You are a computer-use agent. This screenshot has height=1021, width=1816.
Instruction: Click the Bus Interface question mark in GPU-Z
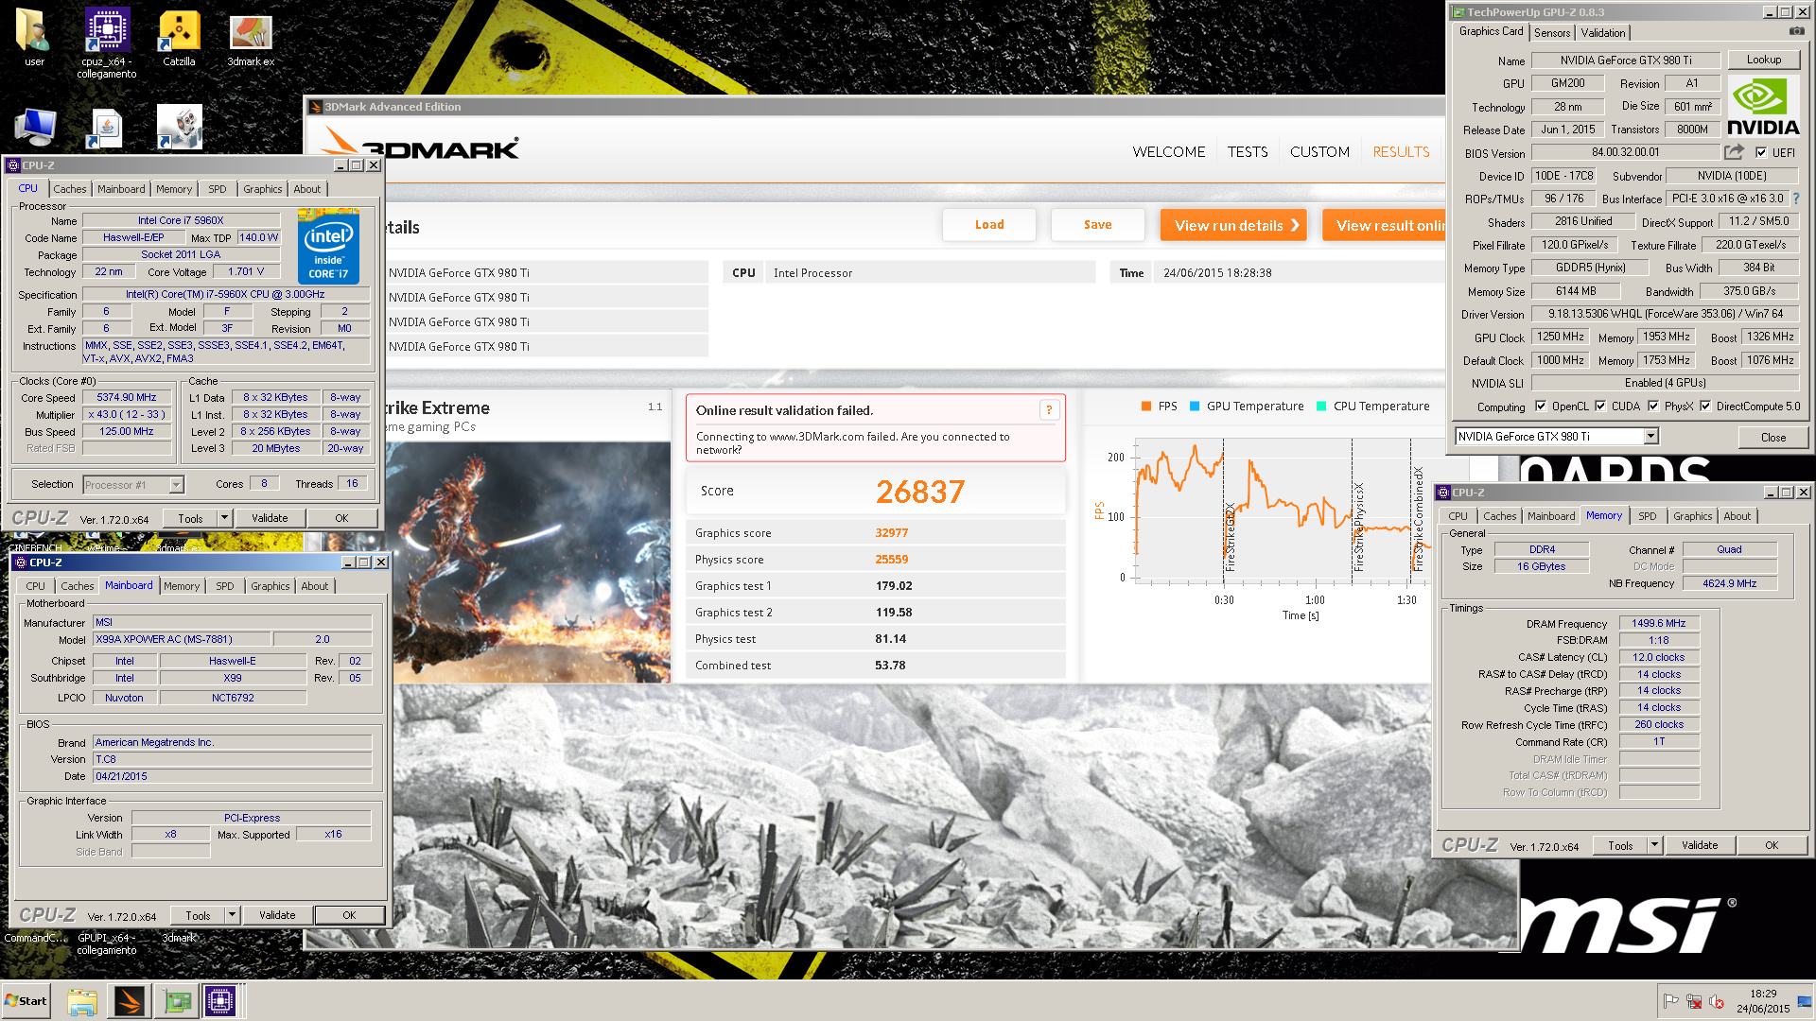pyautogui.click(x=1796, y=199)
